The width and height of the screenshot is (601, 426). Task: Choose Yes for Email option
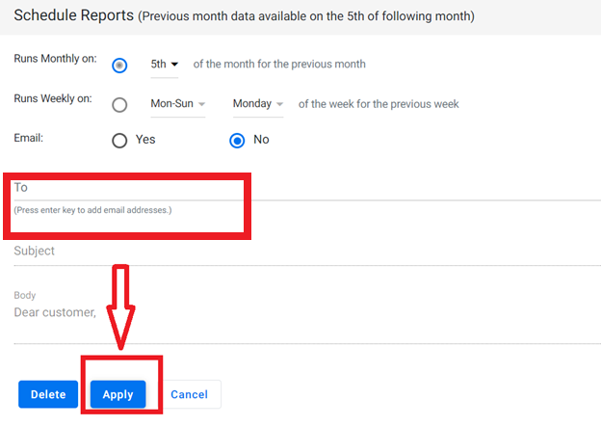pyautogui.click(x=119, y=141)
